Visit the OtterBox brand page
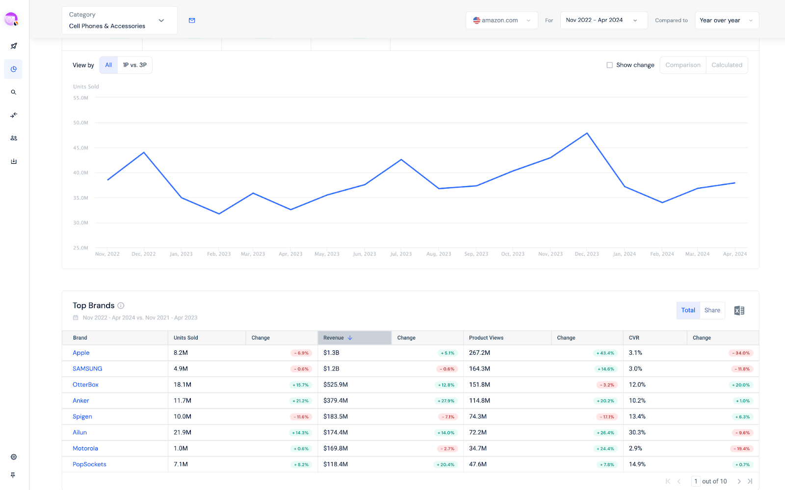The width and height of the screenshot is (785, 490). (85, 384)
